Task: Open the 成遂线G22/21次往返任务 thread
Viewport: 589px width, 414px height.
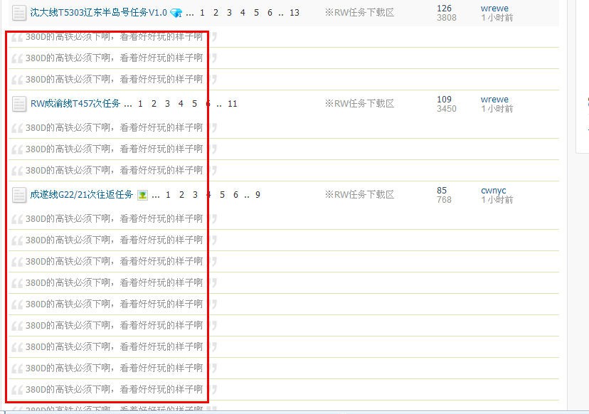Action: (x=81, y=195)
